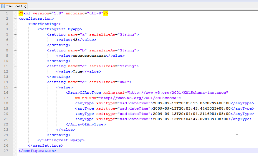258x156 pixels.
Task: Click the closing </ArrayOfAnyType> tag
Action: tap(86, 124)
